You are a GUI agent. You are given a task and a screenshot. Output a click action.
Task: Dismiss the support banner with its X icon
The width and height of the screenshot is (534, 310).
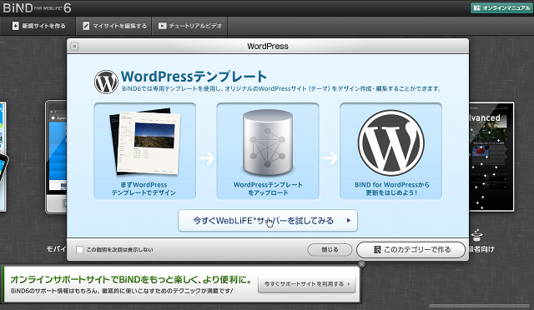point(361,264)
